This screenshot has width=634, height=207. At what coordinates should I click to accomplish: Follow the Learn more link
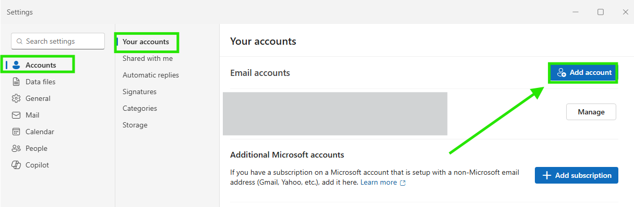pyautogui.click(x=379, y=182)
